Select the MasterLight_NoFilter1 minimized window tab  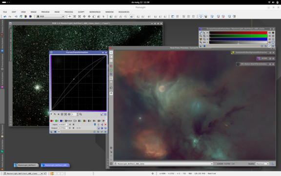pos(26,165)
